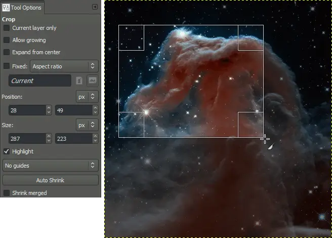The image size is (332, 238).
Task: Select portrait orientation icon
Action: click(79, 81)
